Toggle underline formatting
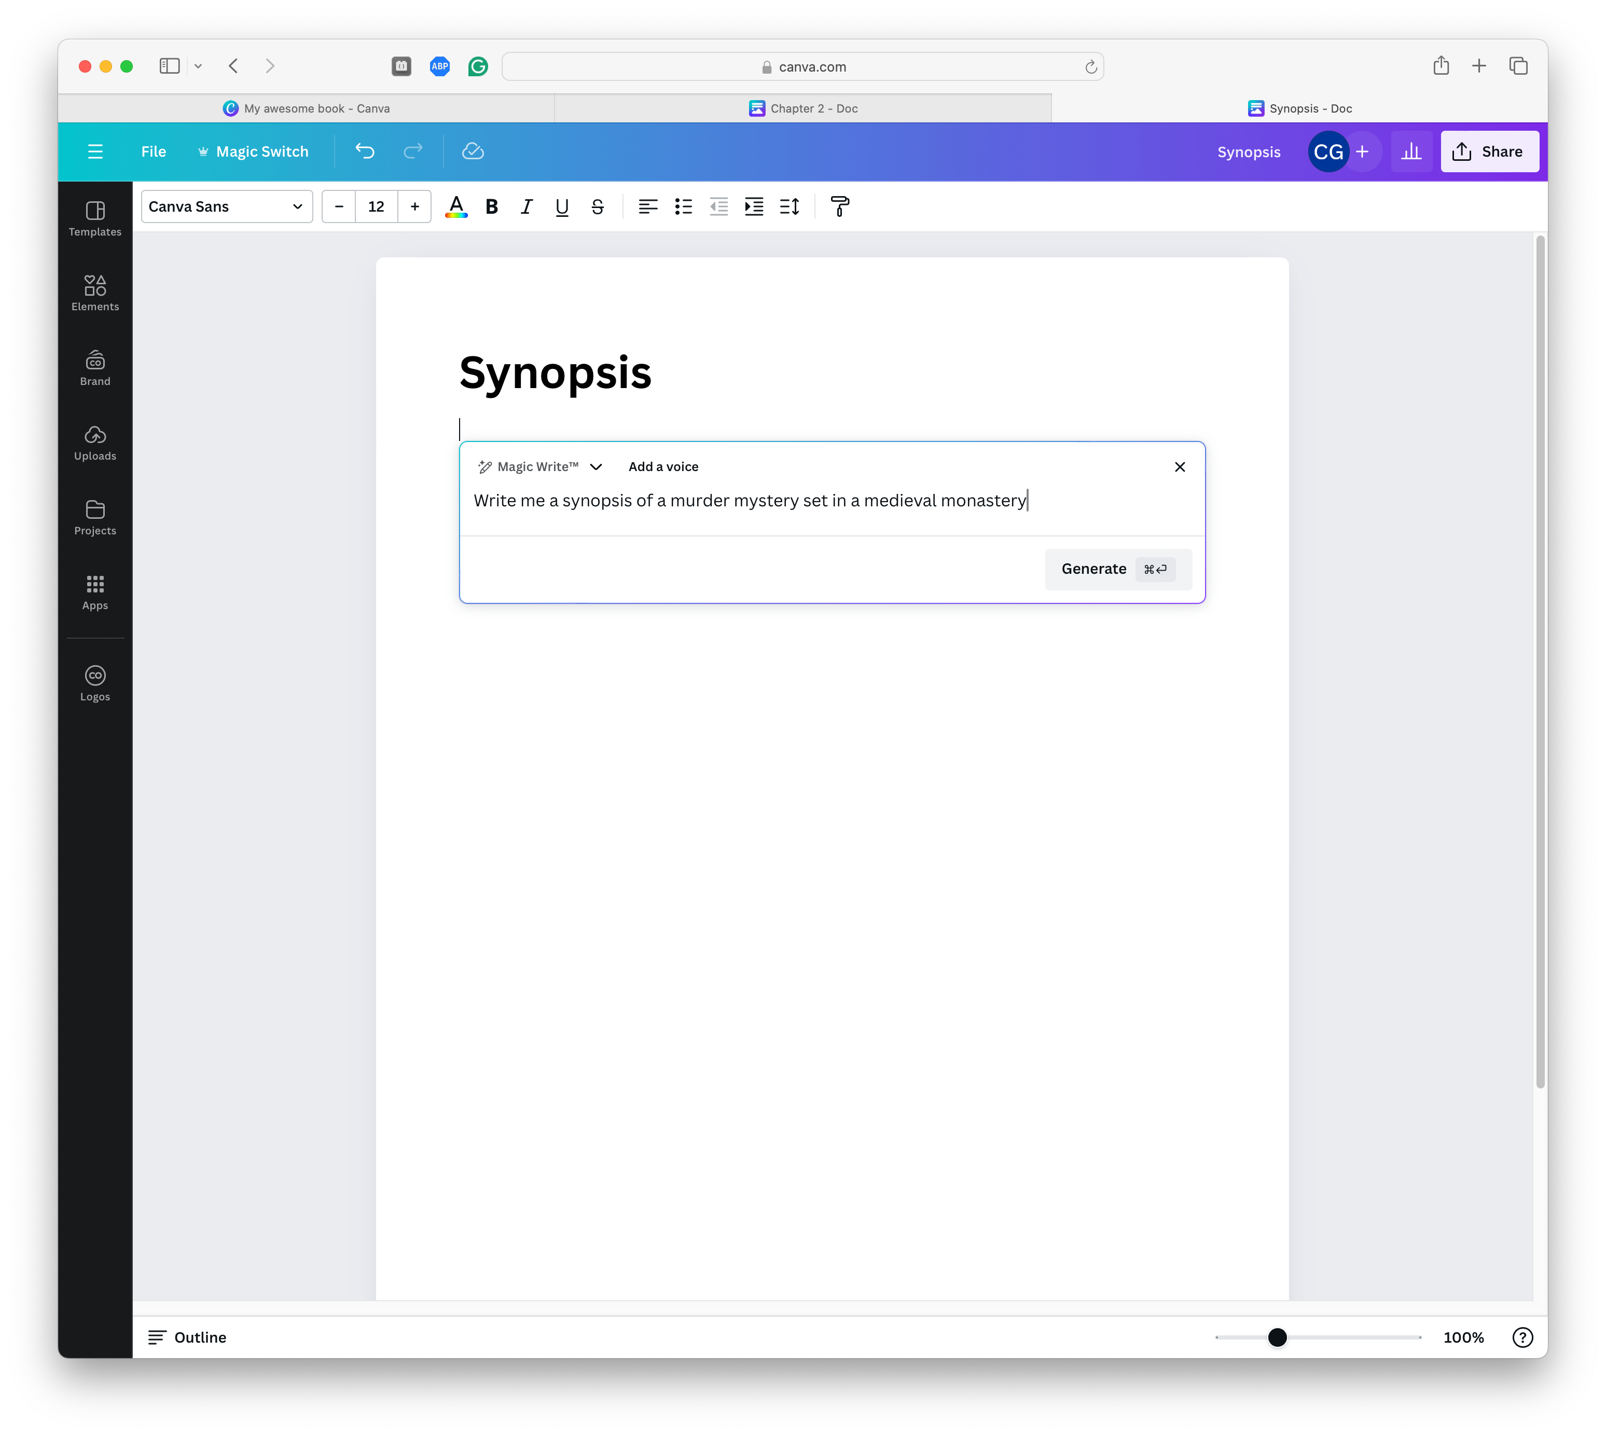Viewport: 1606px width, 1435px height. 561,206
